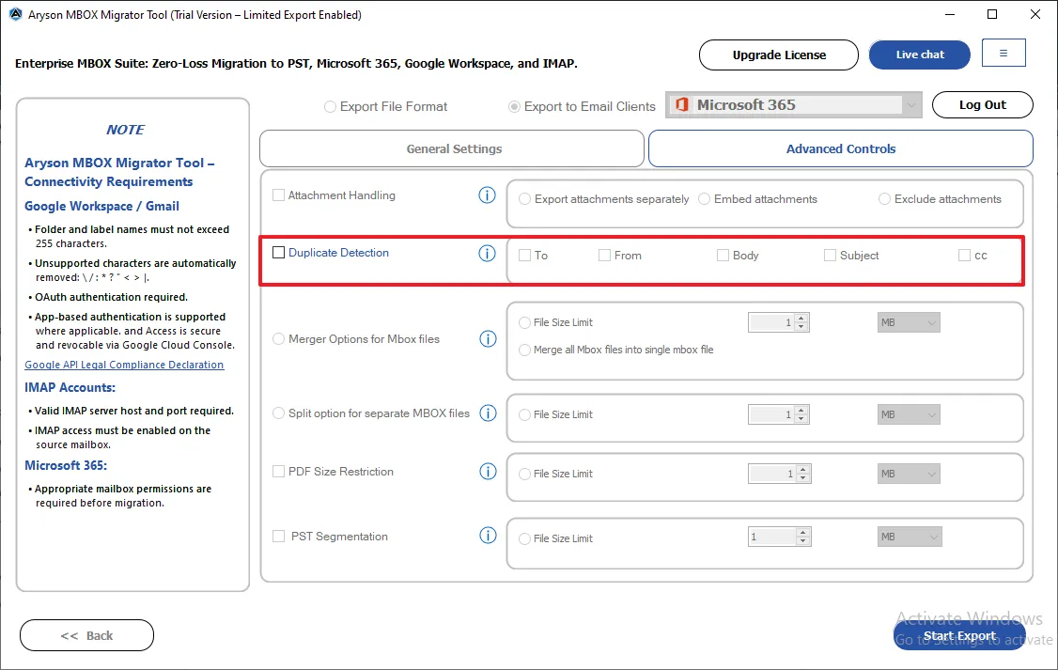Click the Upgrade License button
The height and width of the screenshot is (670, 1058).
[779, 55]
